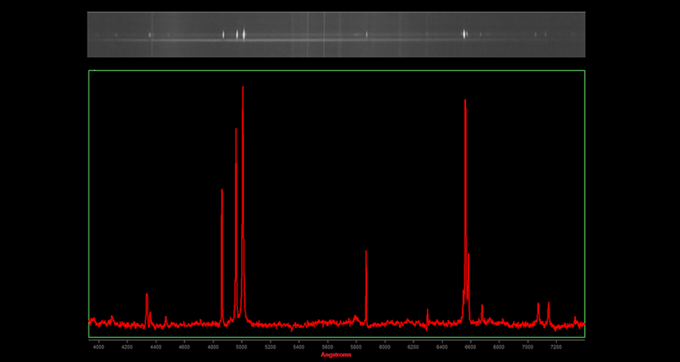The width and height of the screenshot is (680, 362).
Task: Select the emission peak near 4861 Angstroms
Action: click(221, 190)
